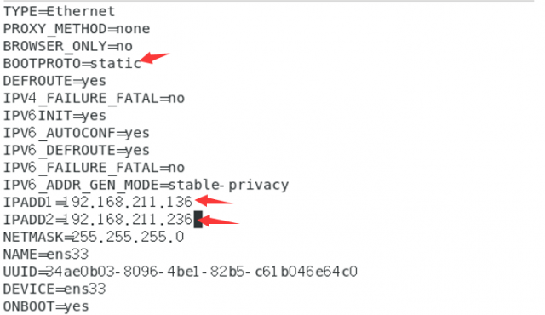Click the red arrow beside BOOTPROTO
This screenshot has width=545, height=315.
coord(154,58)
